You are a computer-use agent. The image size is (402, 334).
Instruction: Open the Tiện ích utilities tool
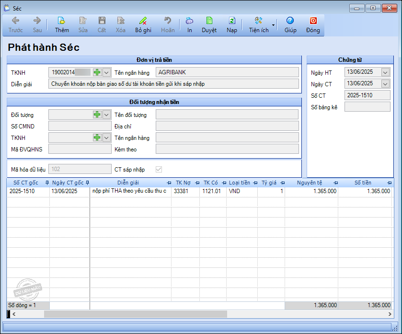click(259, 25)
